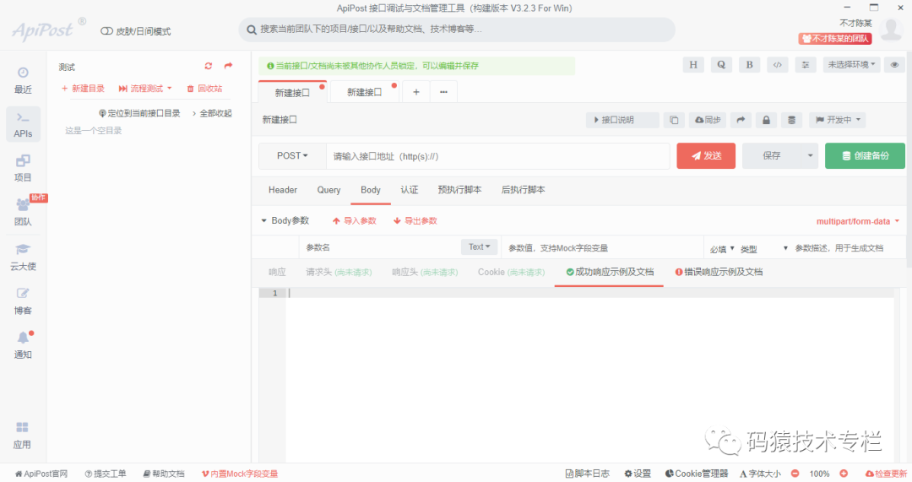Click the share arrow icon next to 测试
Screen dimensions: 912x482
tap(229, 66)
